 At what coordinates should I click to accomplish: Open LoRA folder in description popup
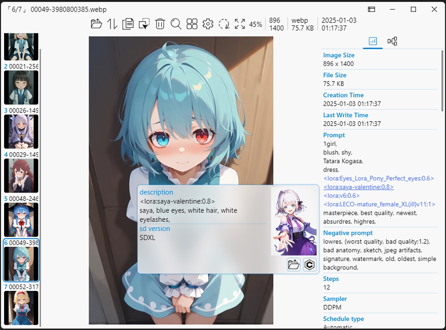point(294,265)
